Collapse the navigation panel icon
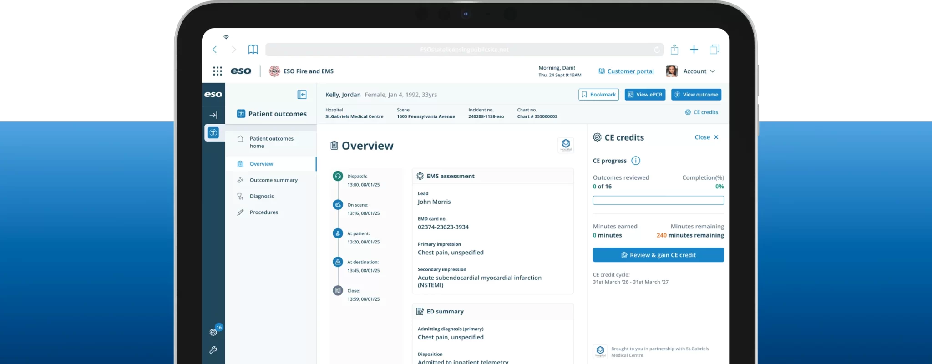 tap(302, 95)
